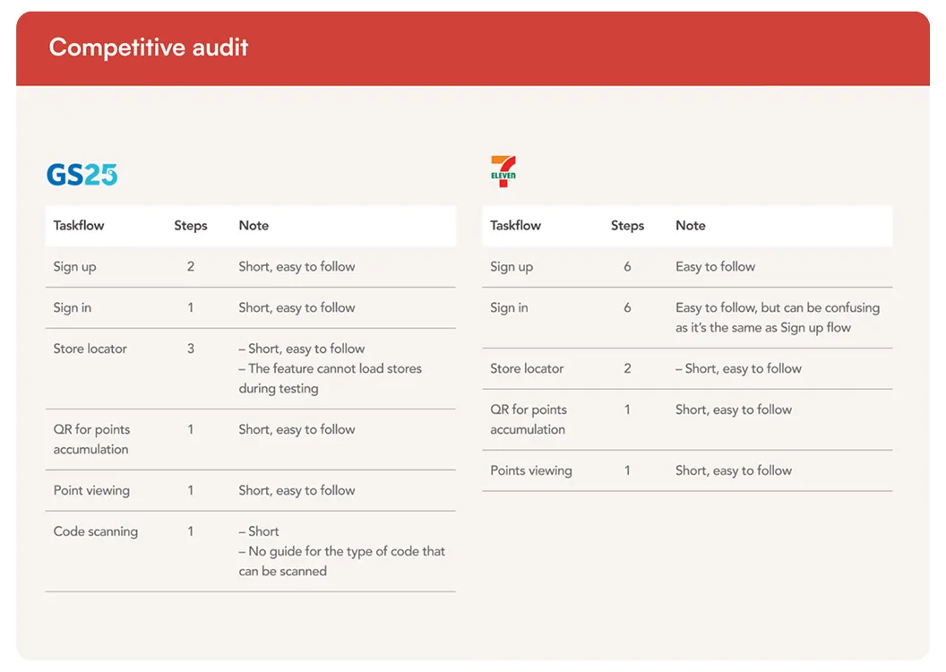The height and width of the screenshot is (672, 946).
Task: Click steps value 6 for 7-Eleven Sign up
Action: tap(627, 267)
